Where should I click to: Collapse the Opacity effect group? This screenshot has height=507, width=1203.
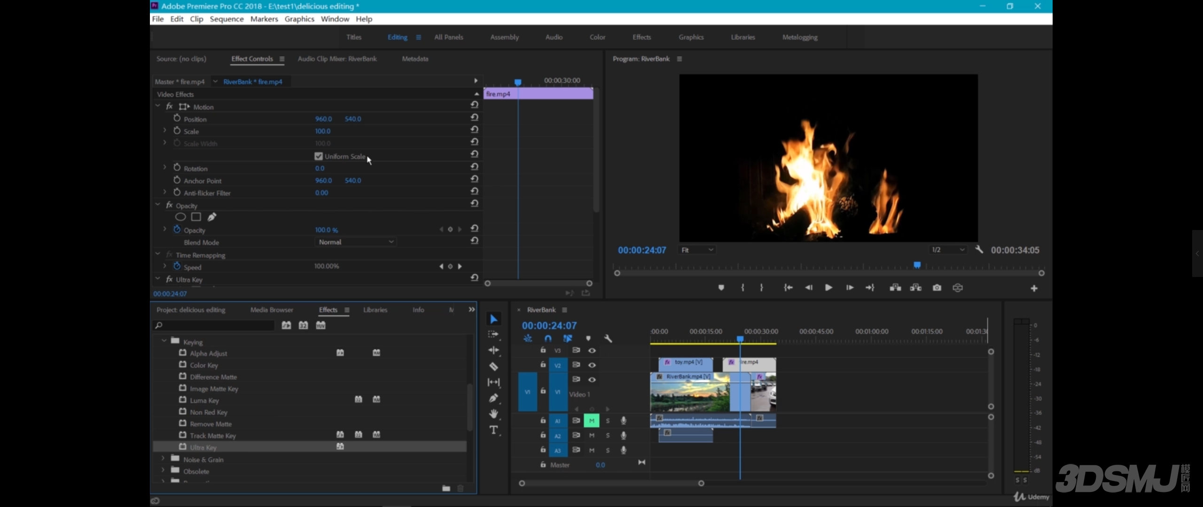click(x=158, y=205)
